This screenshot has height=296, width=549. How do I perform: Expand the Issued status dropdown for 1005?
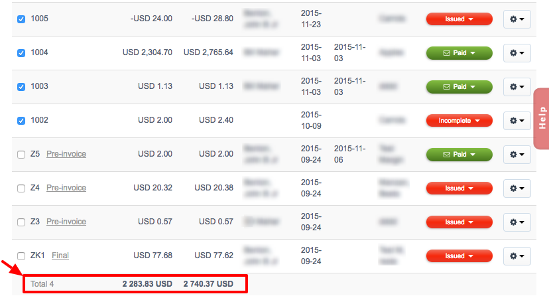pyautogui.click(x=459, y=19)
